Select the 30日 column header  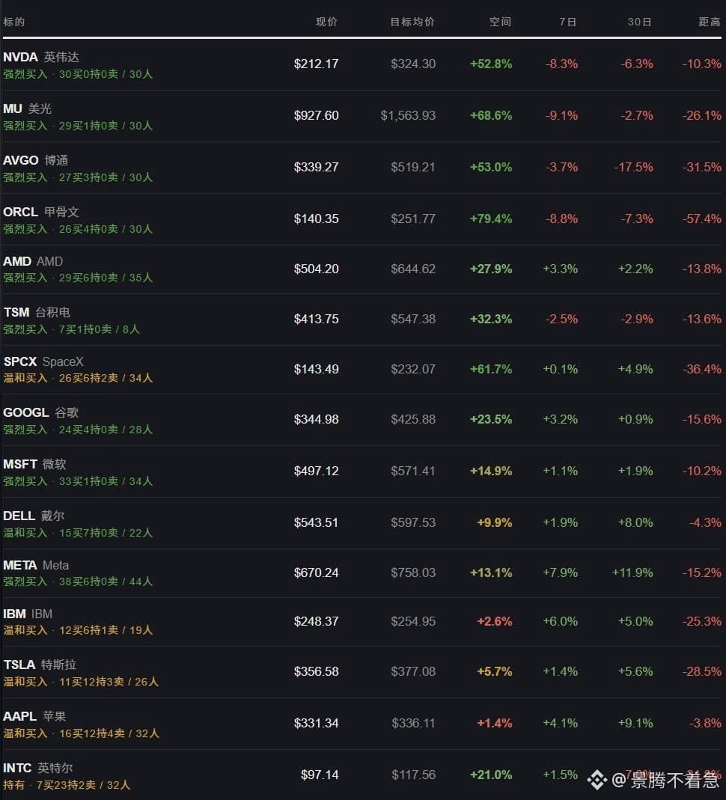639,22
